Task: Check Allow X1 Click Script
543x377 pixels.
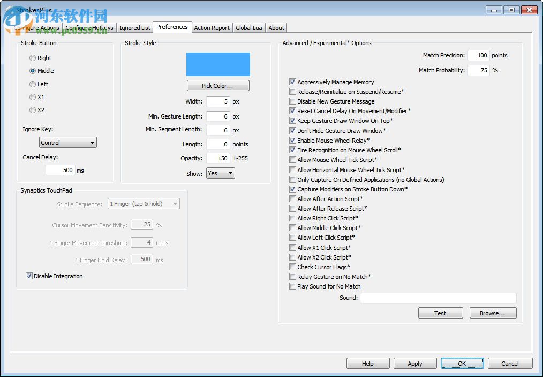Action: [x=292, y=248]
